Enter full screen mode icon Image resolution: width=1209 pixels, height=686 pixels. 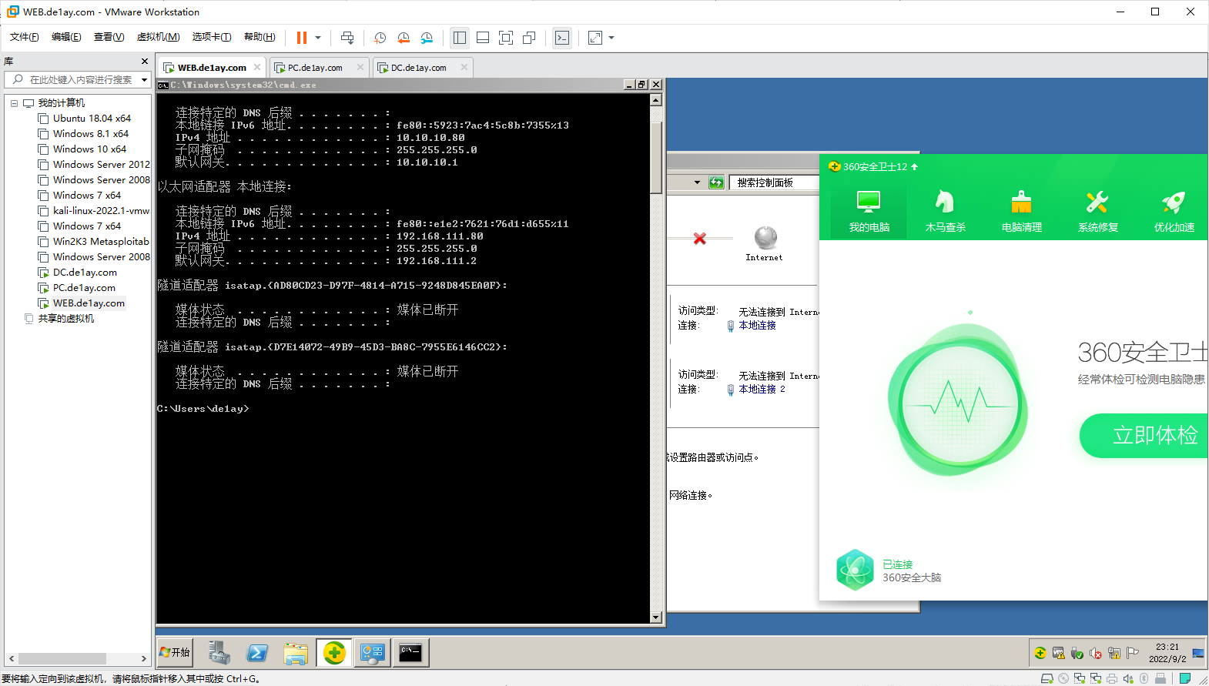point(506,38)
